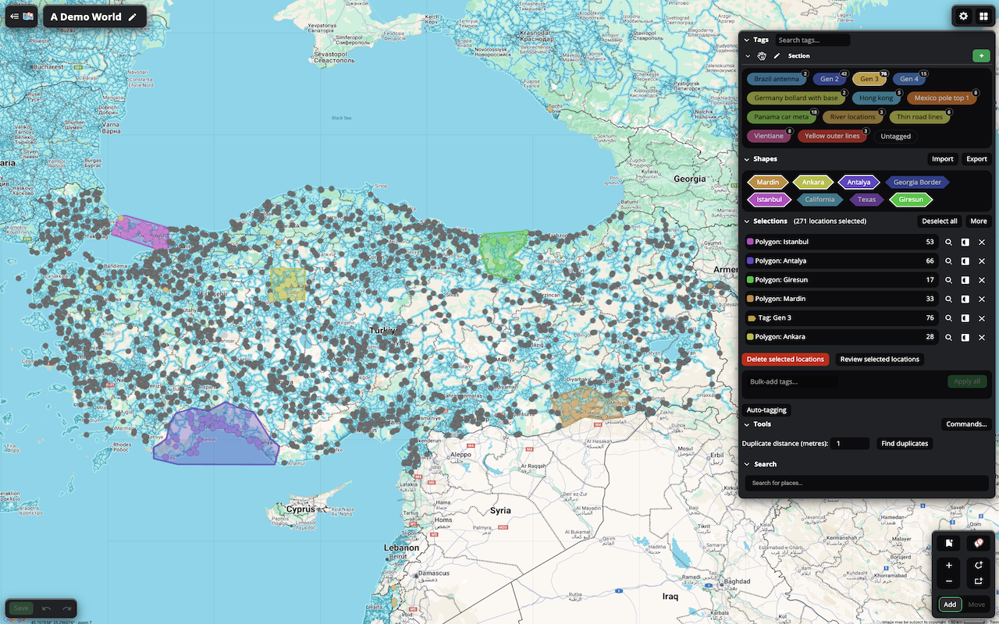Click the Export shapes button
This screenshot has height=624, width=999.
(976, 159)
